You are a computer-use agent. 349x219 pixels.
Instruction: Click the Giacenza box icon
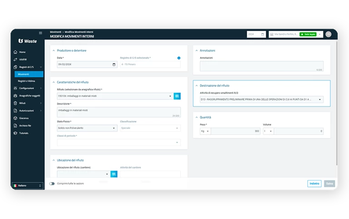[x=15, y=118]
